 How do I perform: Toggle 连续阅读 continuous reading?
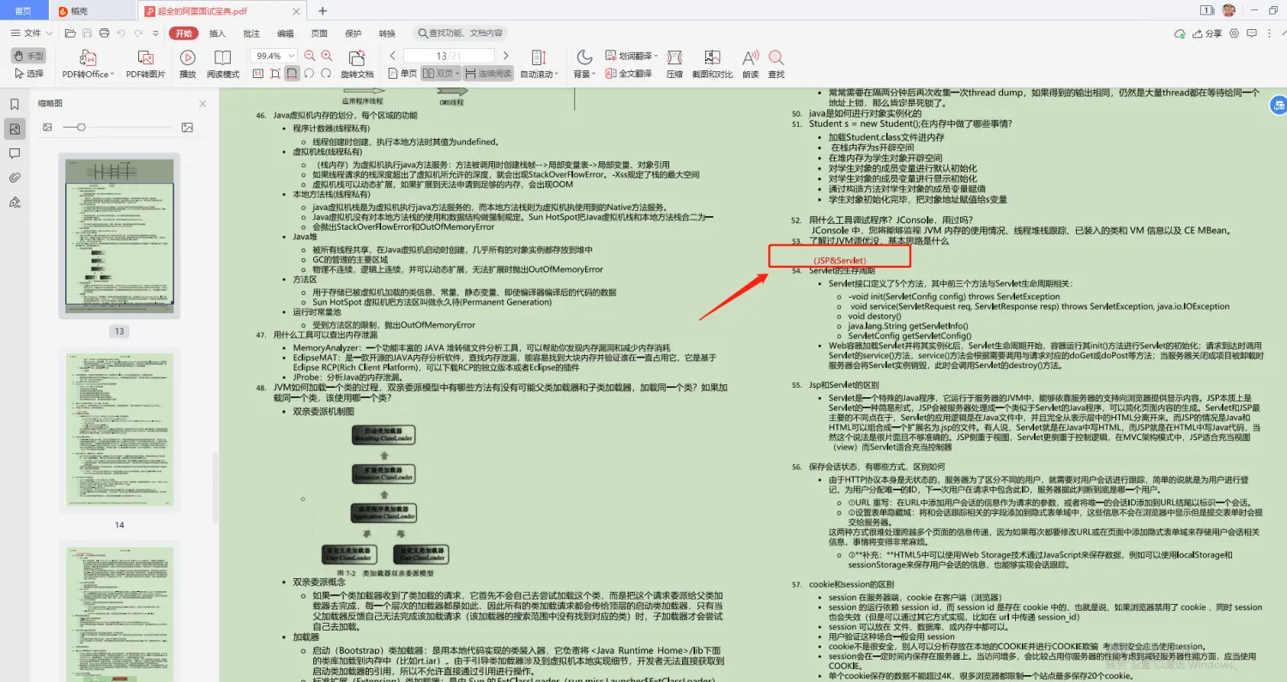(489, 74)
